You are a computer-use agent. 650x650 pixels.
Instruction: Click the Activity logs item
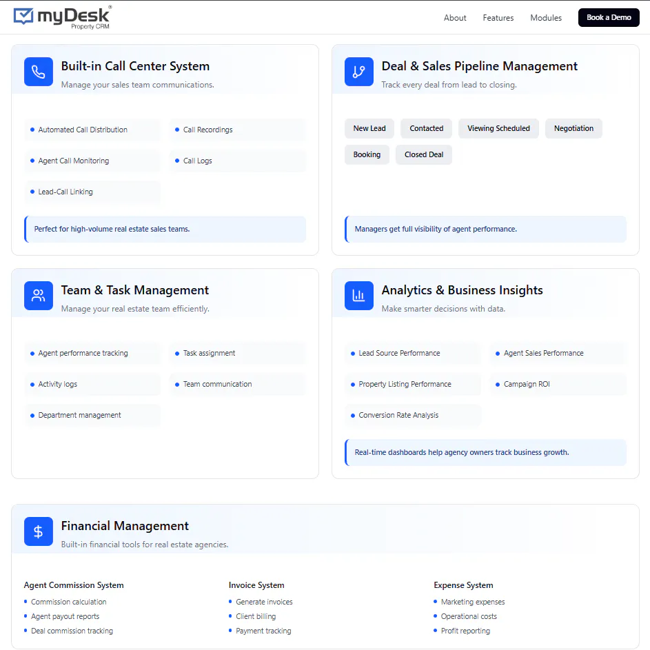92,385
